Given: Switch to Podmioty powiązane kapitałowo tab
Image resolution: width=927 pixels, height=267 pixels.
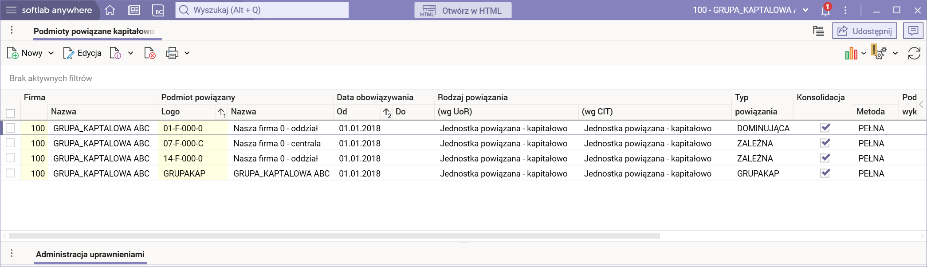Looking at the screenshot, I should tap(94, 31).
